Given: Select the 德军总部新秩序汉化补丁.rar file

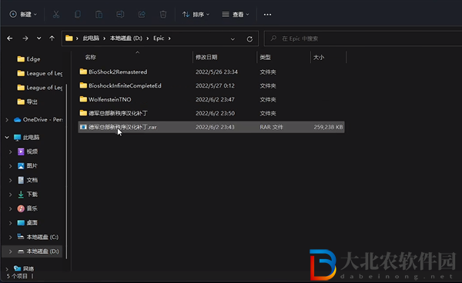Looking at the screenshot, I should [x=211, y=127].
